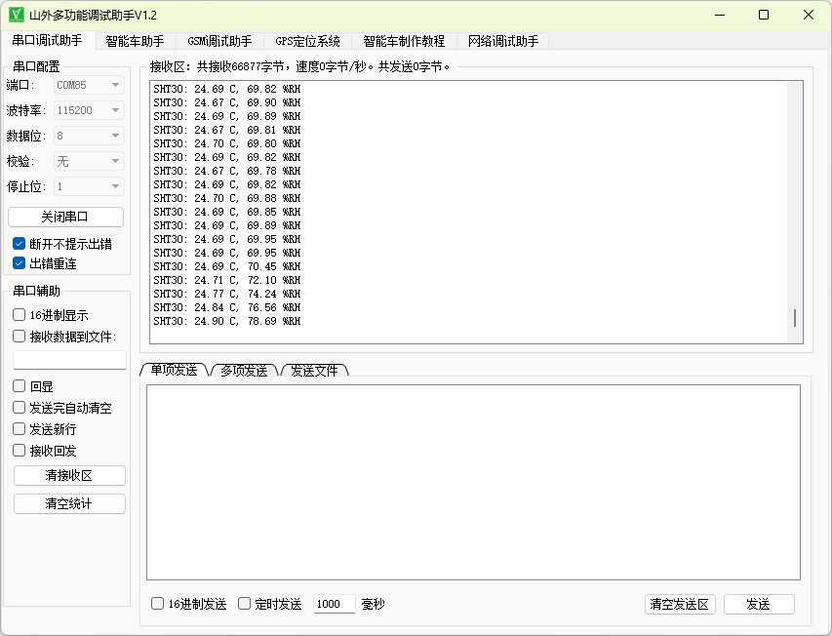
Task: Click the send text input area
Action: coord(473,483)
